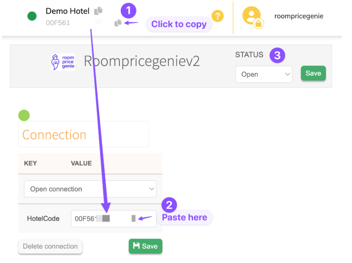
Task: Click the floppy disk icon on bottom Save
Action: point(136,245)
